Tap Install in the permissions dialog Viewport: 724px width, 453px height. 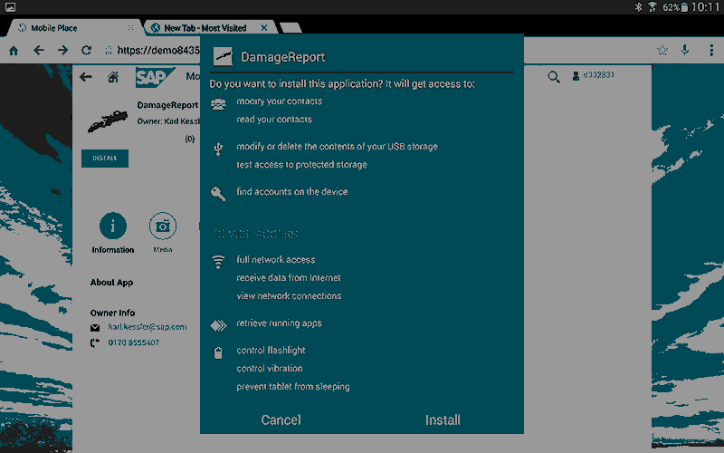coord(443,419)
